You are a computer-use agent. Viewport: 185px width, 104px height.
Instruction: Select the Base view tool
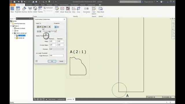pos(12,10)
